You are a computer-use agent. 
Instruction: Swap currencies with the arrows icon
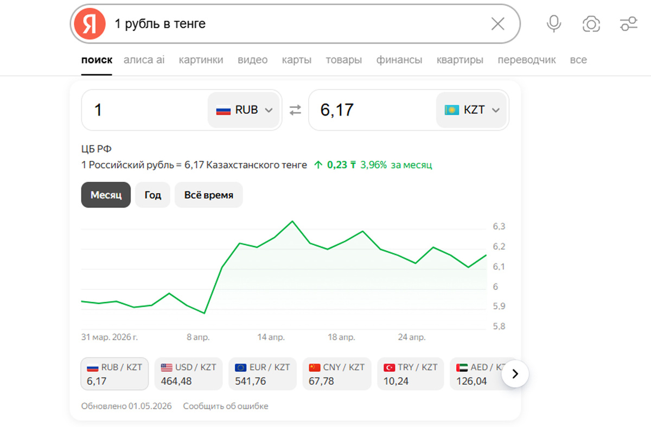295,110
